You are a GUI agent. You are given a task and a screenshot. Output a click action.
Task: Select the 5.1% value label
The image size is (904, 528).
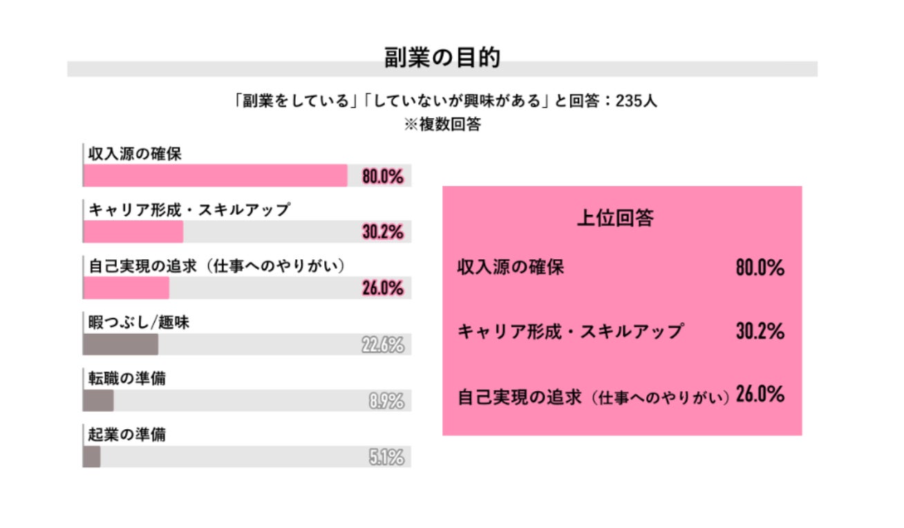point(386,457)
